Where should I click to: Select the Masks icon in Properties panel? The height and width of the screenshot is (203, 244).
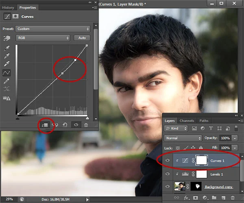pos(15,16)
